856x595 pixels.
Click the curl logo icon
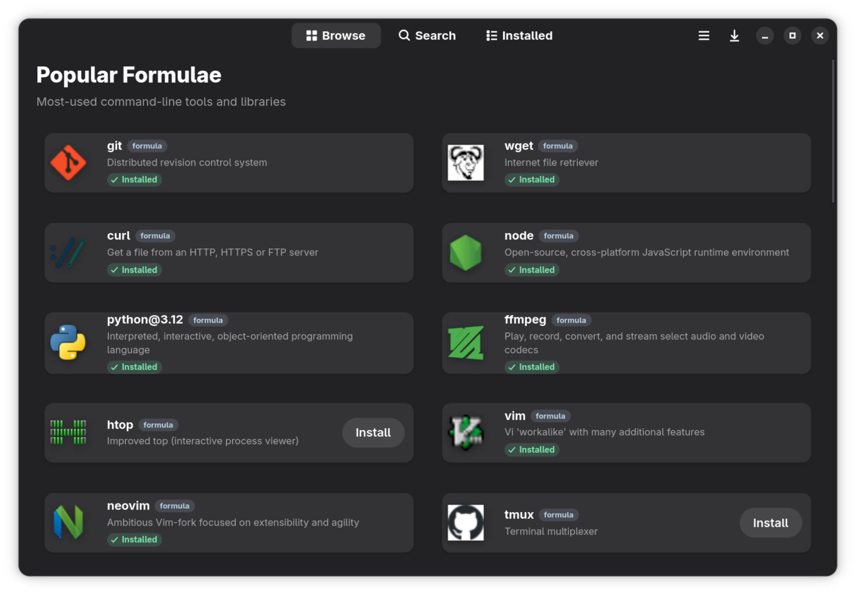click(68, 253)
